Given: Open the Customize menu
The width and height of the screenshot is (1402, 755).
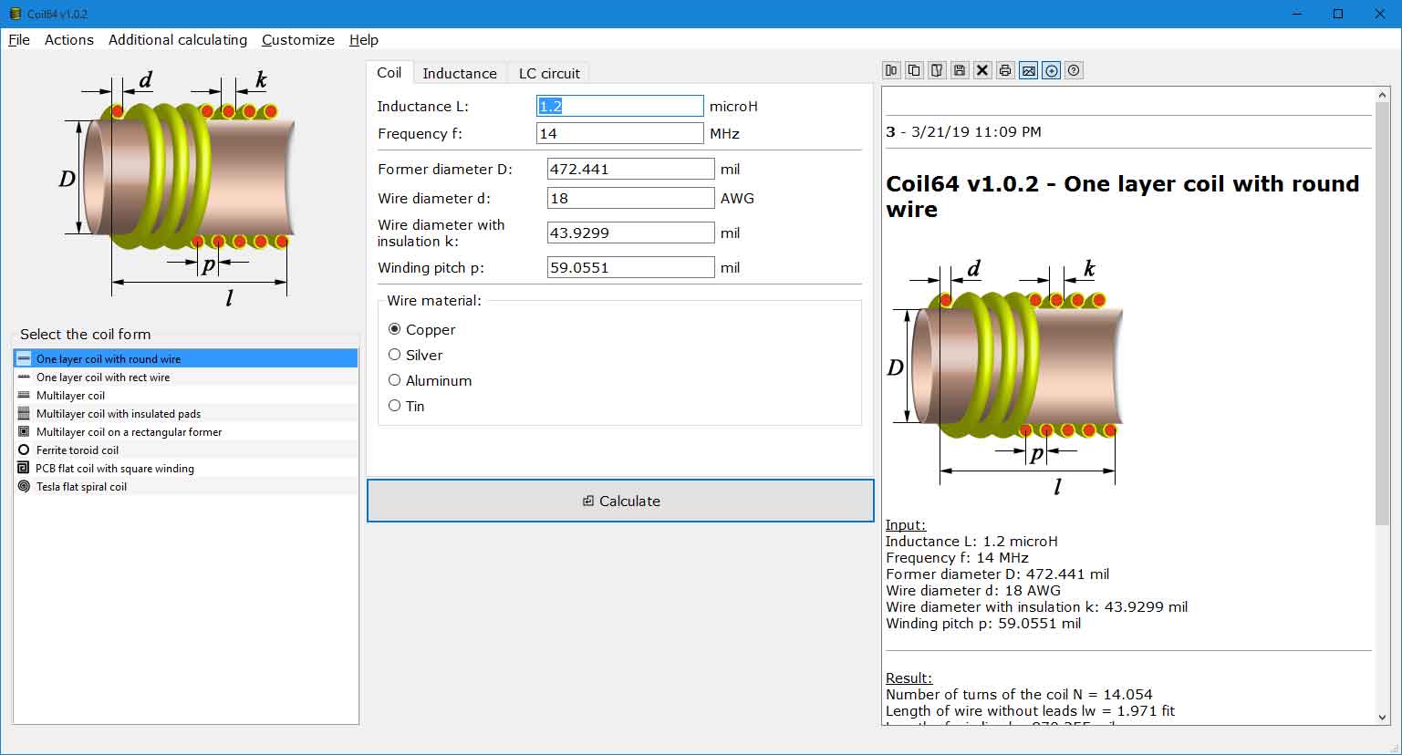Looking at the screenshot, I should (298, 39).
